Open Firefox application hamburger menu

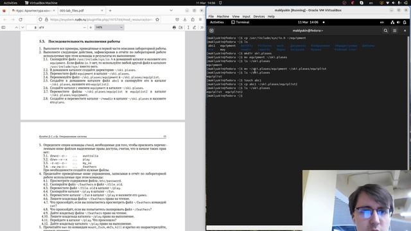click(200, 20)
